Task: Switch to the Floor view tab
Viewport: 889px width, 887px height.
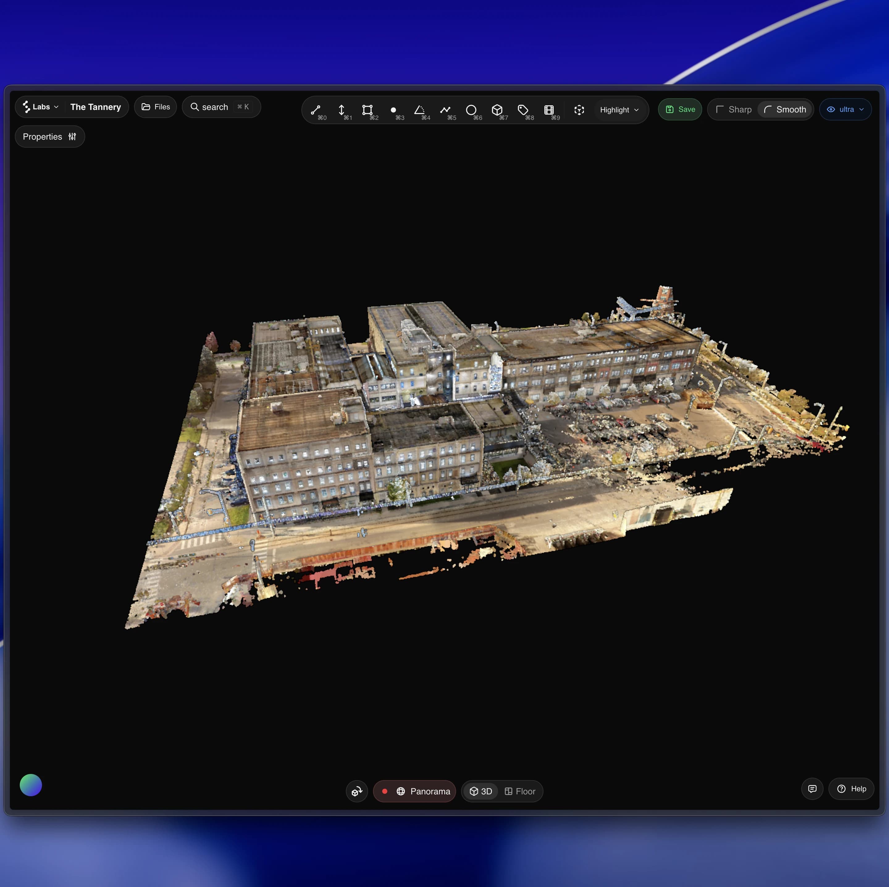Action: pyautogui.click(x=520, y=791)
